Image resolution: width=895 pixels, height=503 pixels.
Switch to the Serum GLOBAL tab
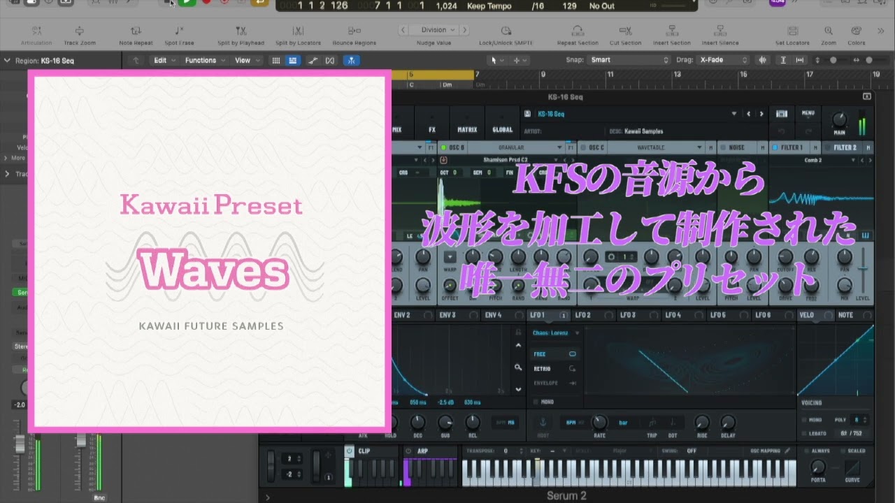point(502,124)
